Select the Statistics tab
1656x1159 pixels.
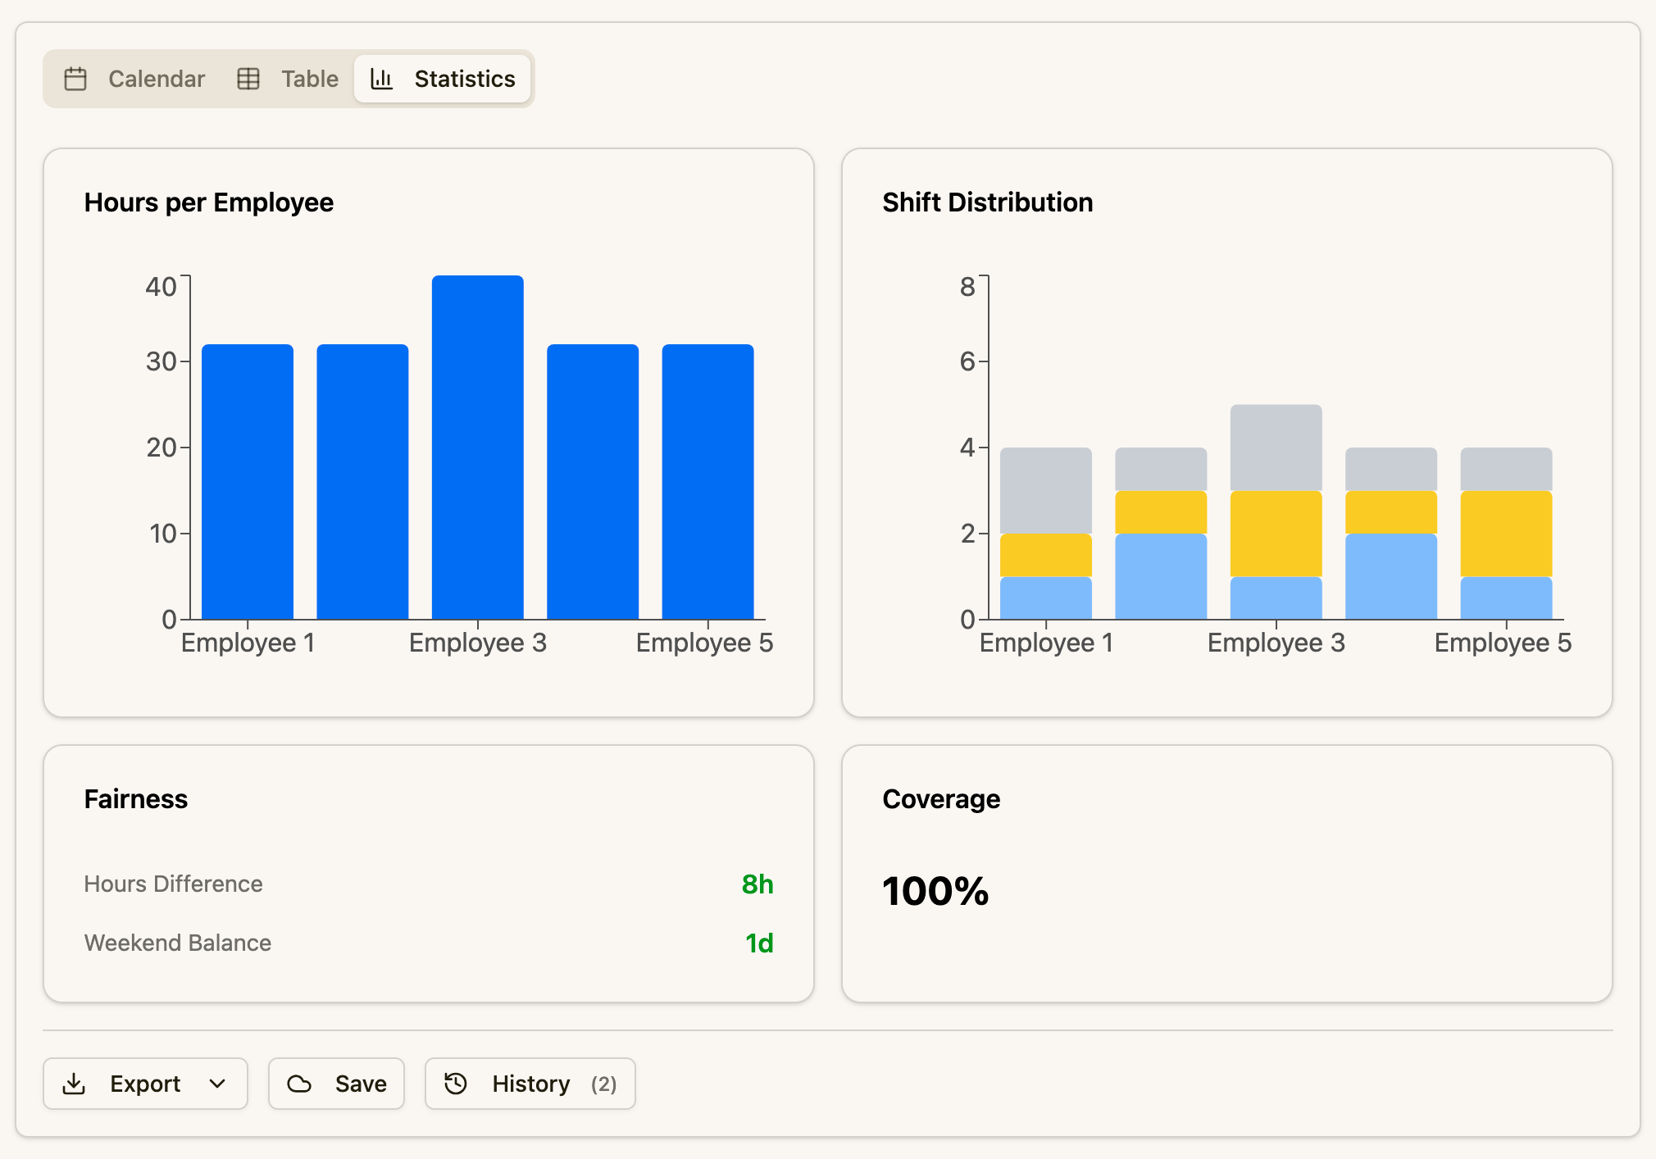coord(464,79)
